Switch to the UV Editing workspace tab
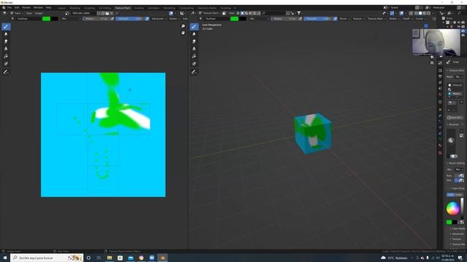 click(105, 8)
